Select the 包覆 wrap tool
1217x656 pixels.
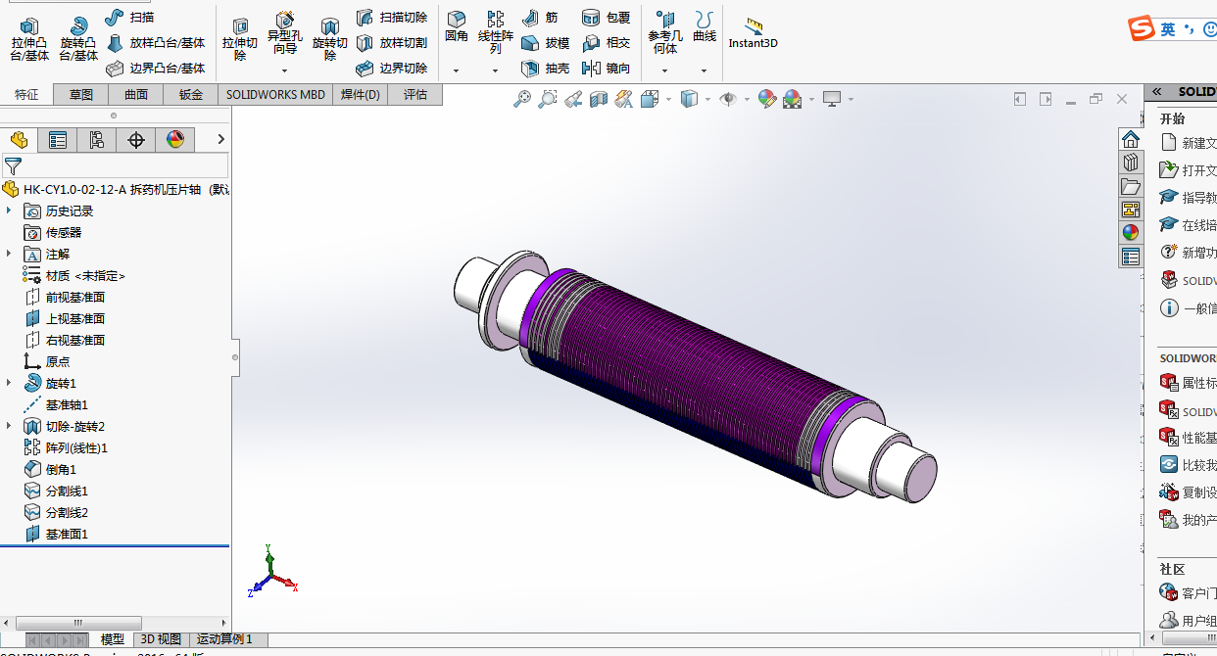coord(606,17)
